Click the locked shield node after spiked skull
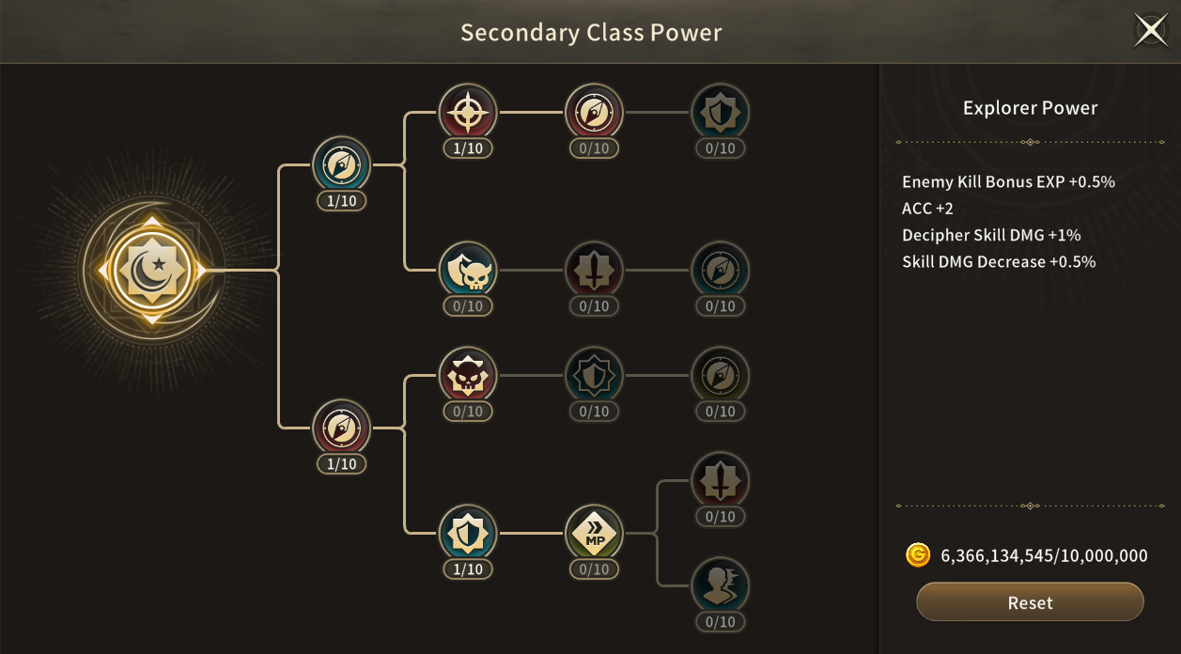This screenshot has height=654, width=1181. [594, 376]
